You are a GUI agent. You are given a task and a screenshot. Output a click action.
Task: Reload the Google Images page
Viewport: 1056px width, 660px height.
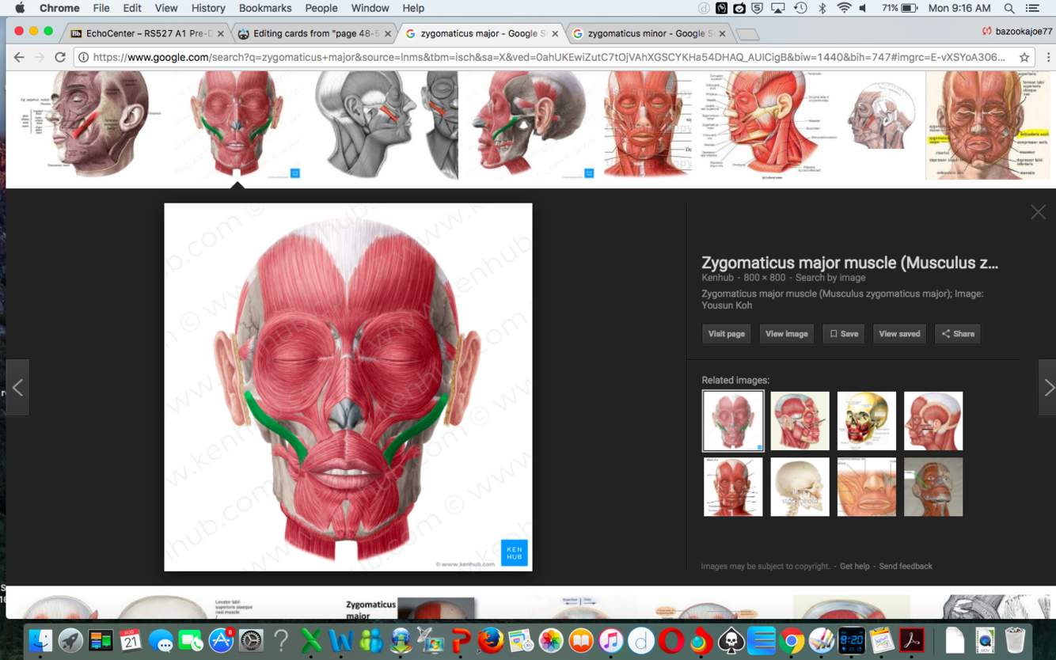(60, 57)
